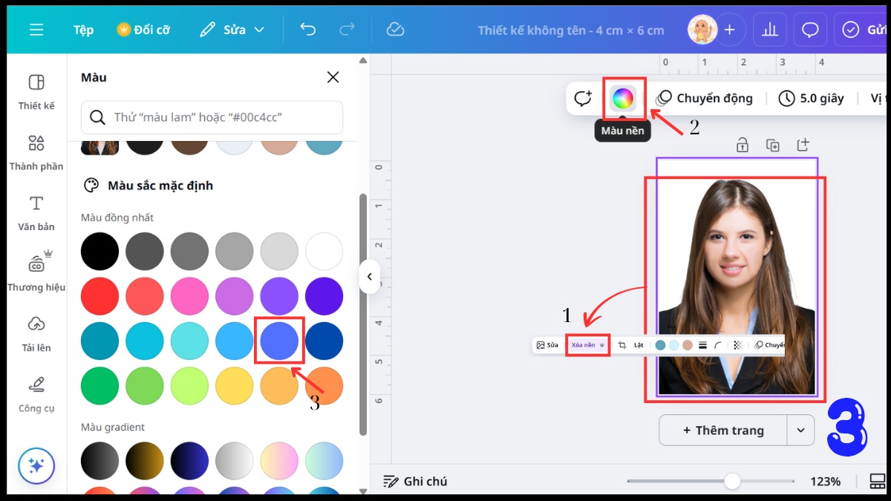Click the undo arrow in the top bar
891x501 pixels.
click(307, 30)
